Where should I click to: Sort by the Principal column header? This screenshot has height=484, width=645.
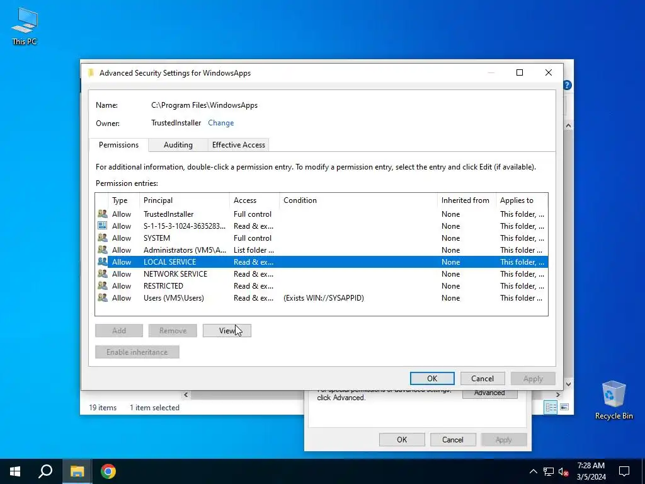coord(185,200)
